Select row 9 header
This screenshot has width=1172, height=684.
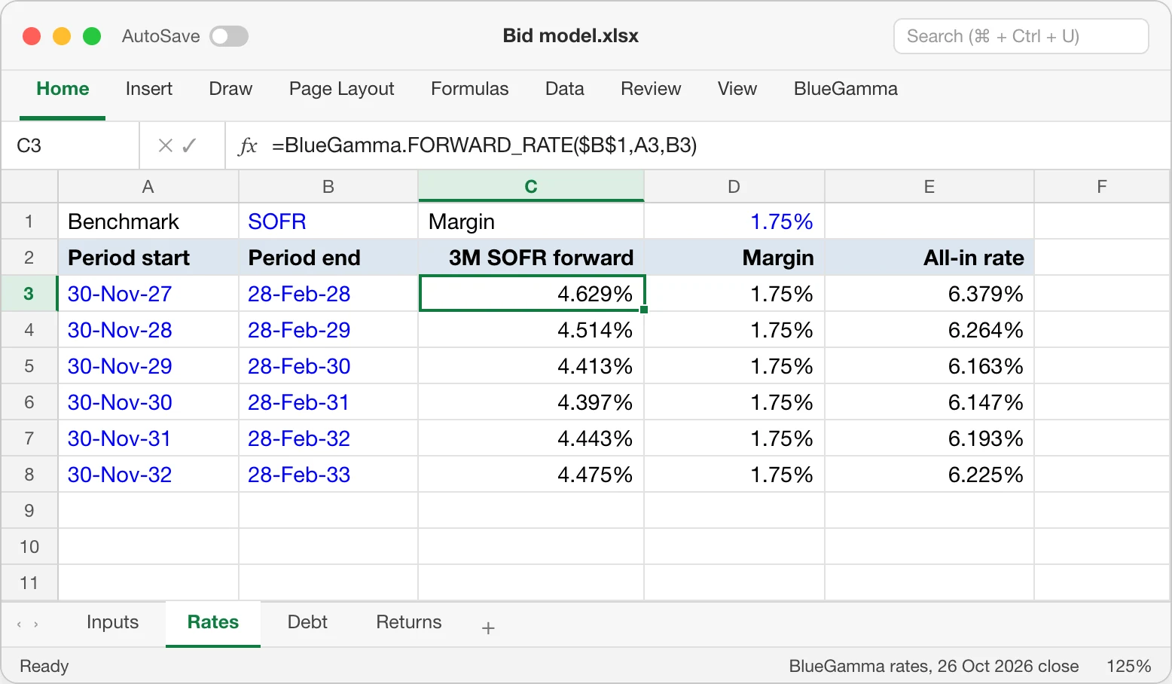coord(29,511)
